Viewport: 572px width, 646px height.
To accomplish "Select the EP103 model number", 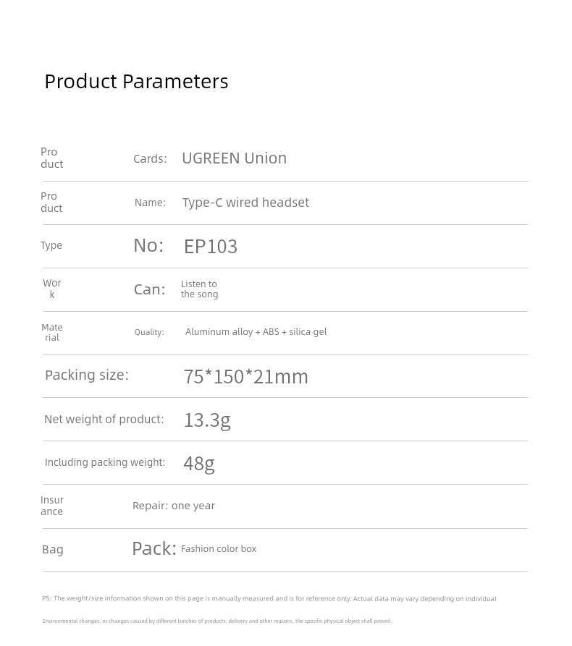I will [210, 247].
